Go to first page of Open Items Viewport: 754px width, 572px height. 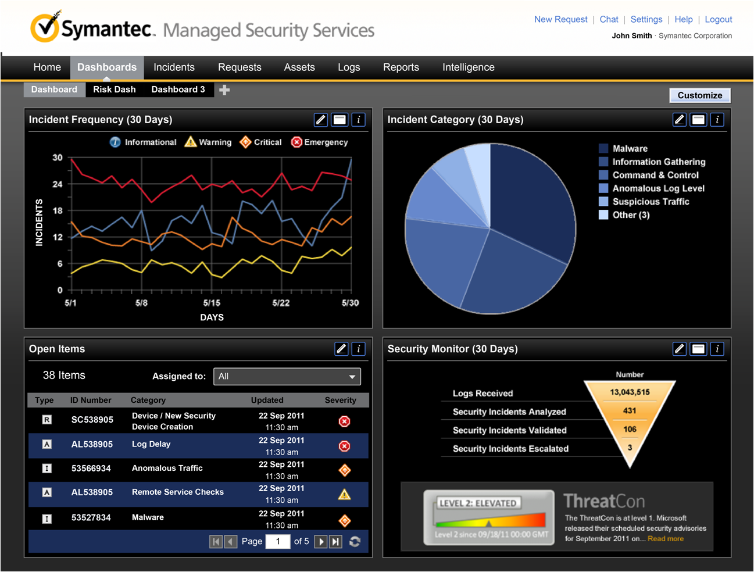click(216, 542)
